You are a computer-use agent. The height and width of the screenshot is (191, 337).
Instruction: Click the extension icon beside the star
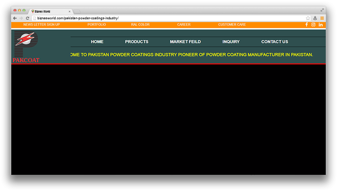(x=315, y=18)
